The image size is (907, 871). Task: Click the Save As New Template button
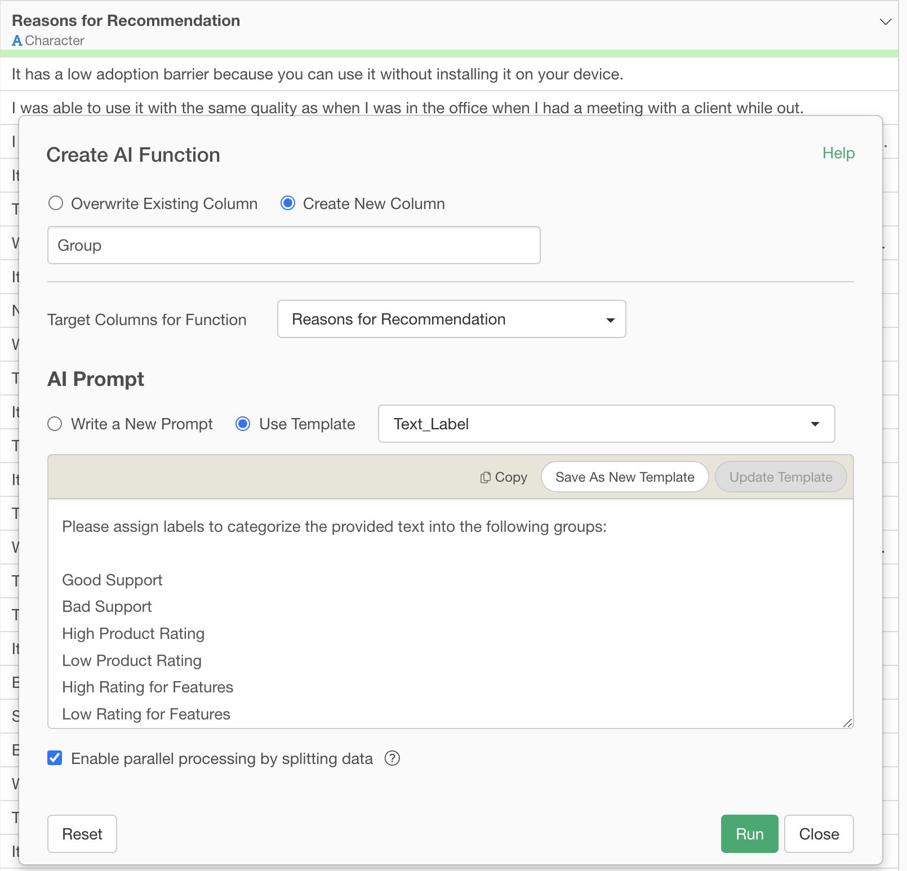(624, 477)
